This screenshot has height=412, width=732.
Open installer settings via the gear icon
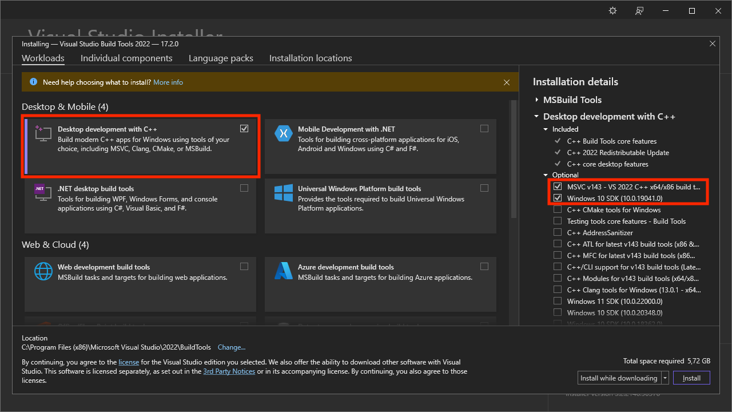pyautogui.click(x=612, y=10)
